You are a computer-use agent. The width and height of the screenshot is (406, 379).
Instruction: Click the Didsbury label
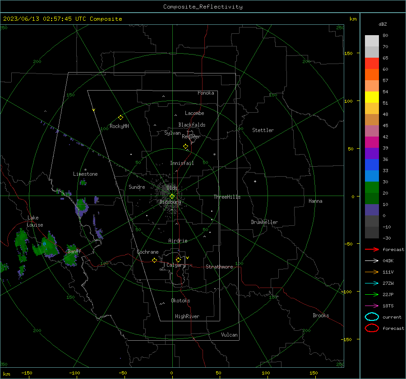coord(170,202)
